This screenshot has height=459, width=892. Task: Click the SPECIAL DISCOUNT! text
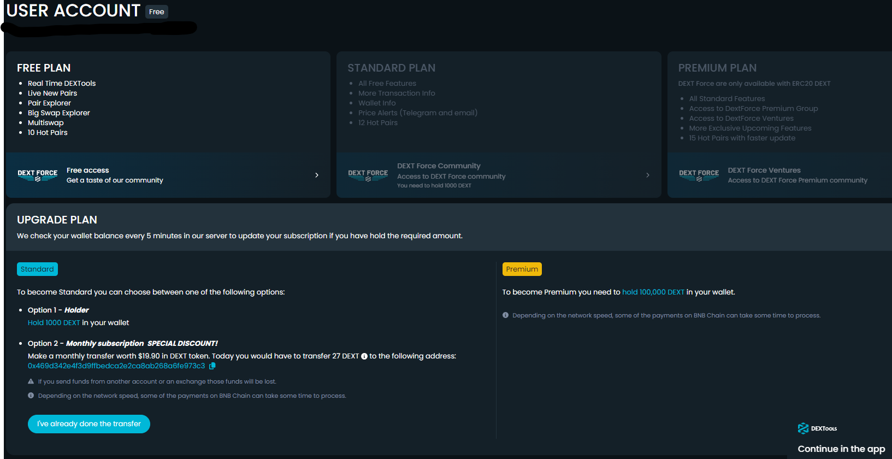pos(183,344)
